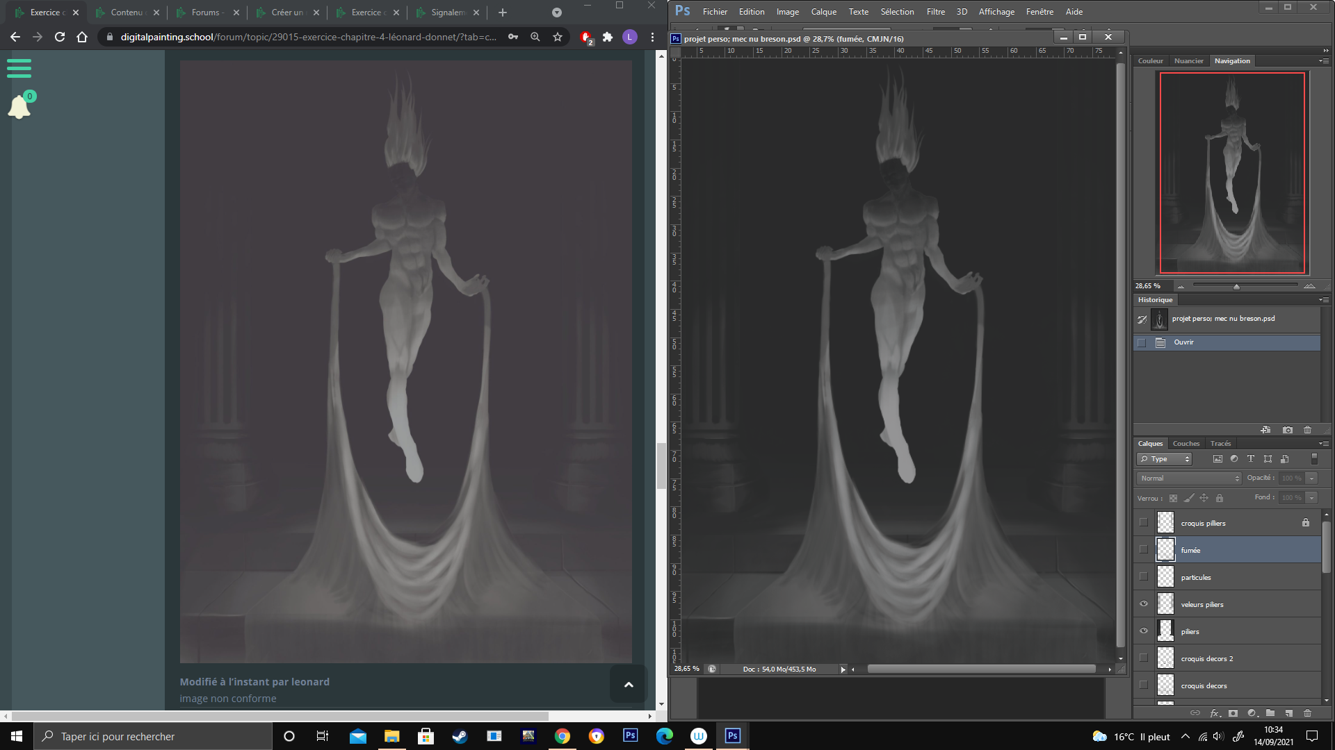This screenshot has height=750, width=1335.
Task: Add a layer mask
Action: 1233,713
